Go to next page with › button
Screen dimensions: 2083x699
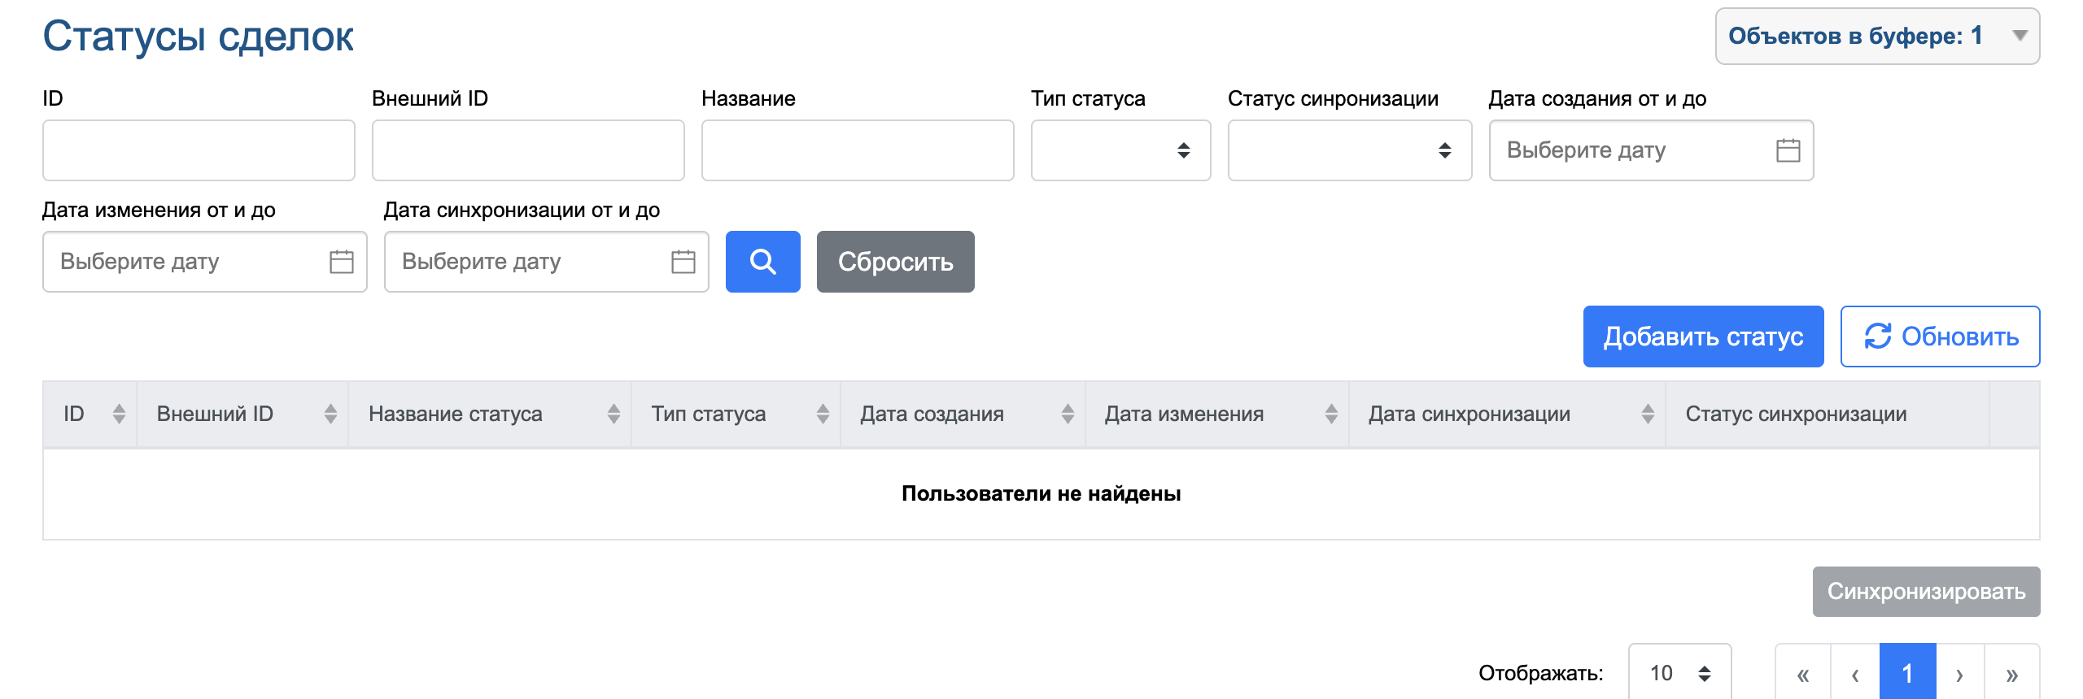[1960, 673]
